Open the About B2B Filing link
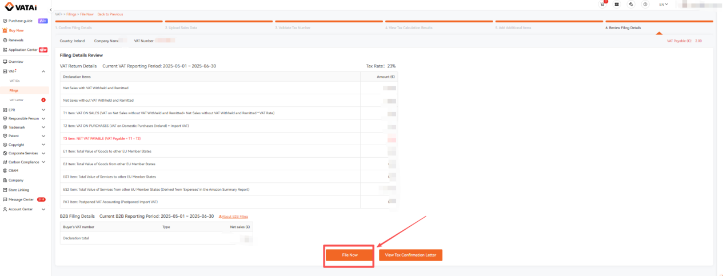This screenshot has width=723, height=276. 234,217
